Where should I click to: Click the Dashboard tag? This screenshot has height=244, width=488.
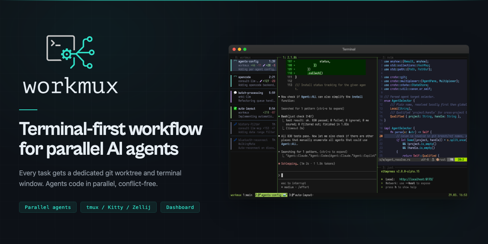[180, 207]
